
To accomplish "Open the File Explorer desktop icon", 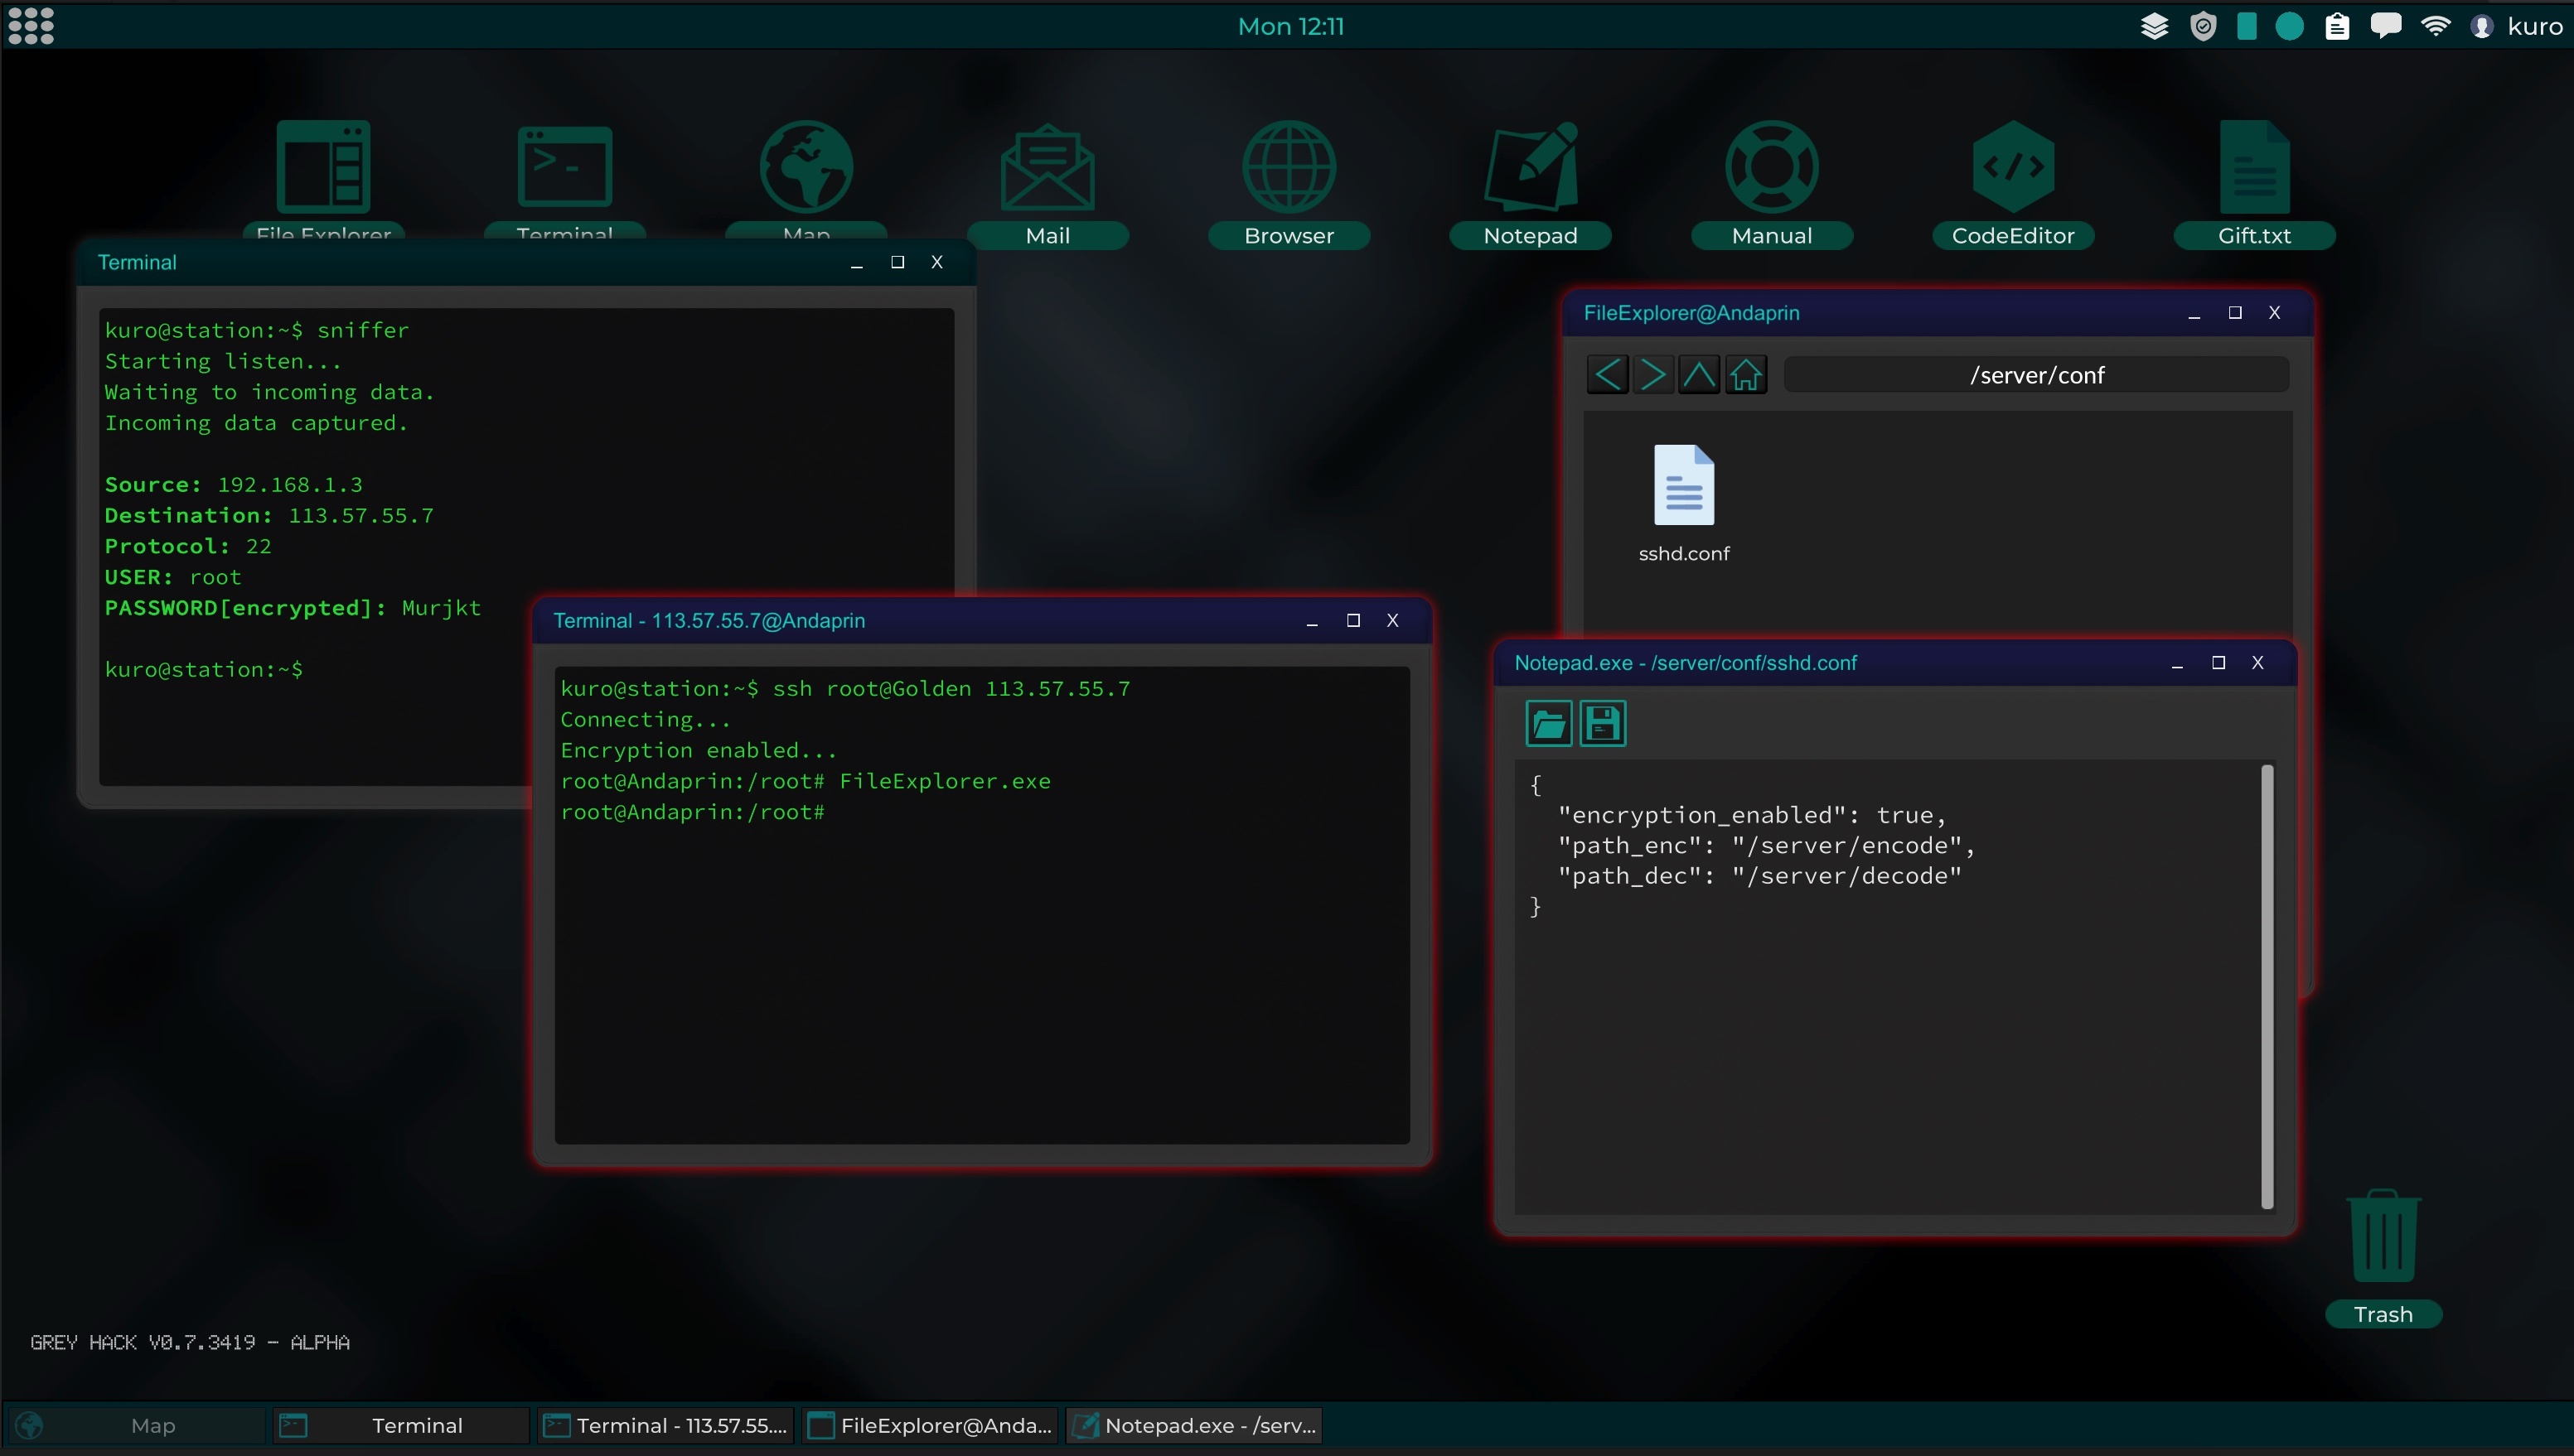I will [x=323, y=178].
